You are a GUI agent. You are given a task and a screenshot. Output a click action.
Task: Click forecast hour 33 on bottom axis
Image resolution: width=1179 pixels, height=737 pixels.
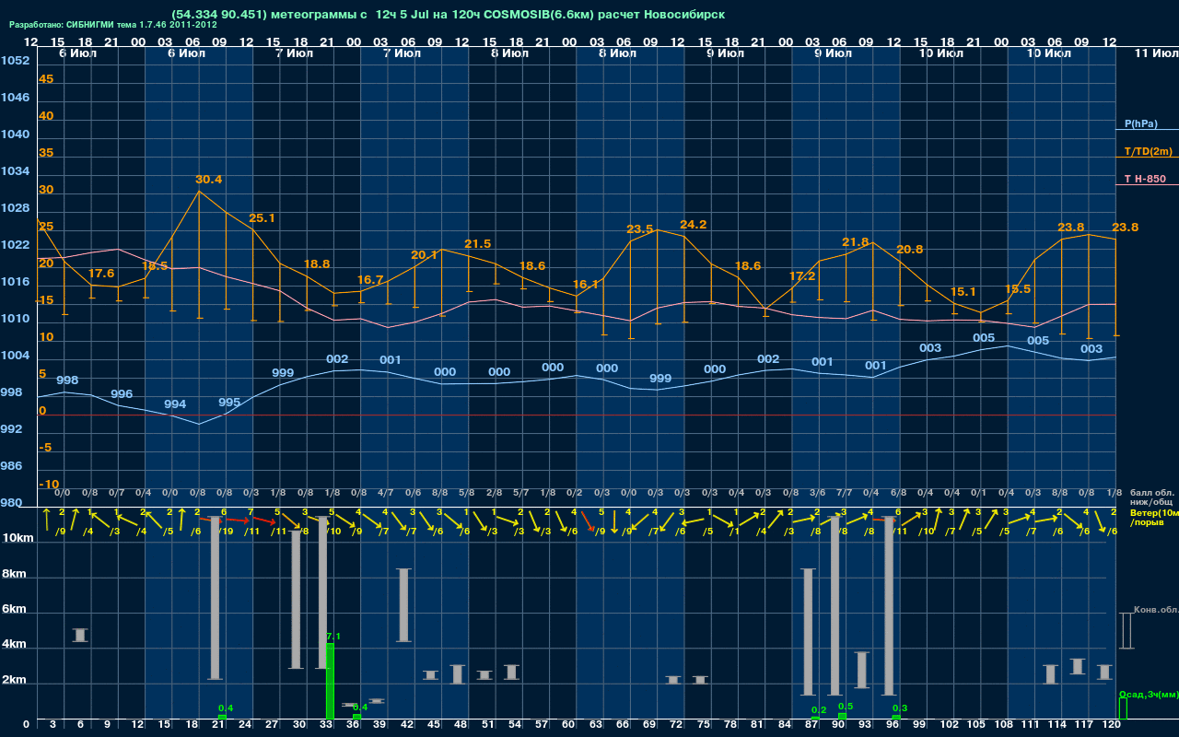[326, 726]
